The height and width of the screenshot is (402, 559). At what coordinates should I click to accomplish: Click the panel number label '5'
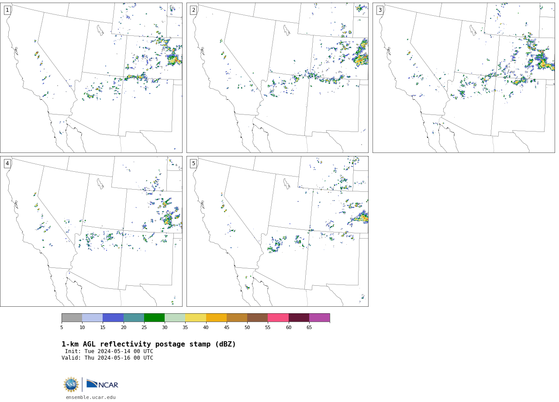(193, 163)
